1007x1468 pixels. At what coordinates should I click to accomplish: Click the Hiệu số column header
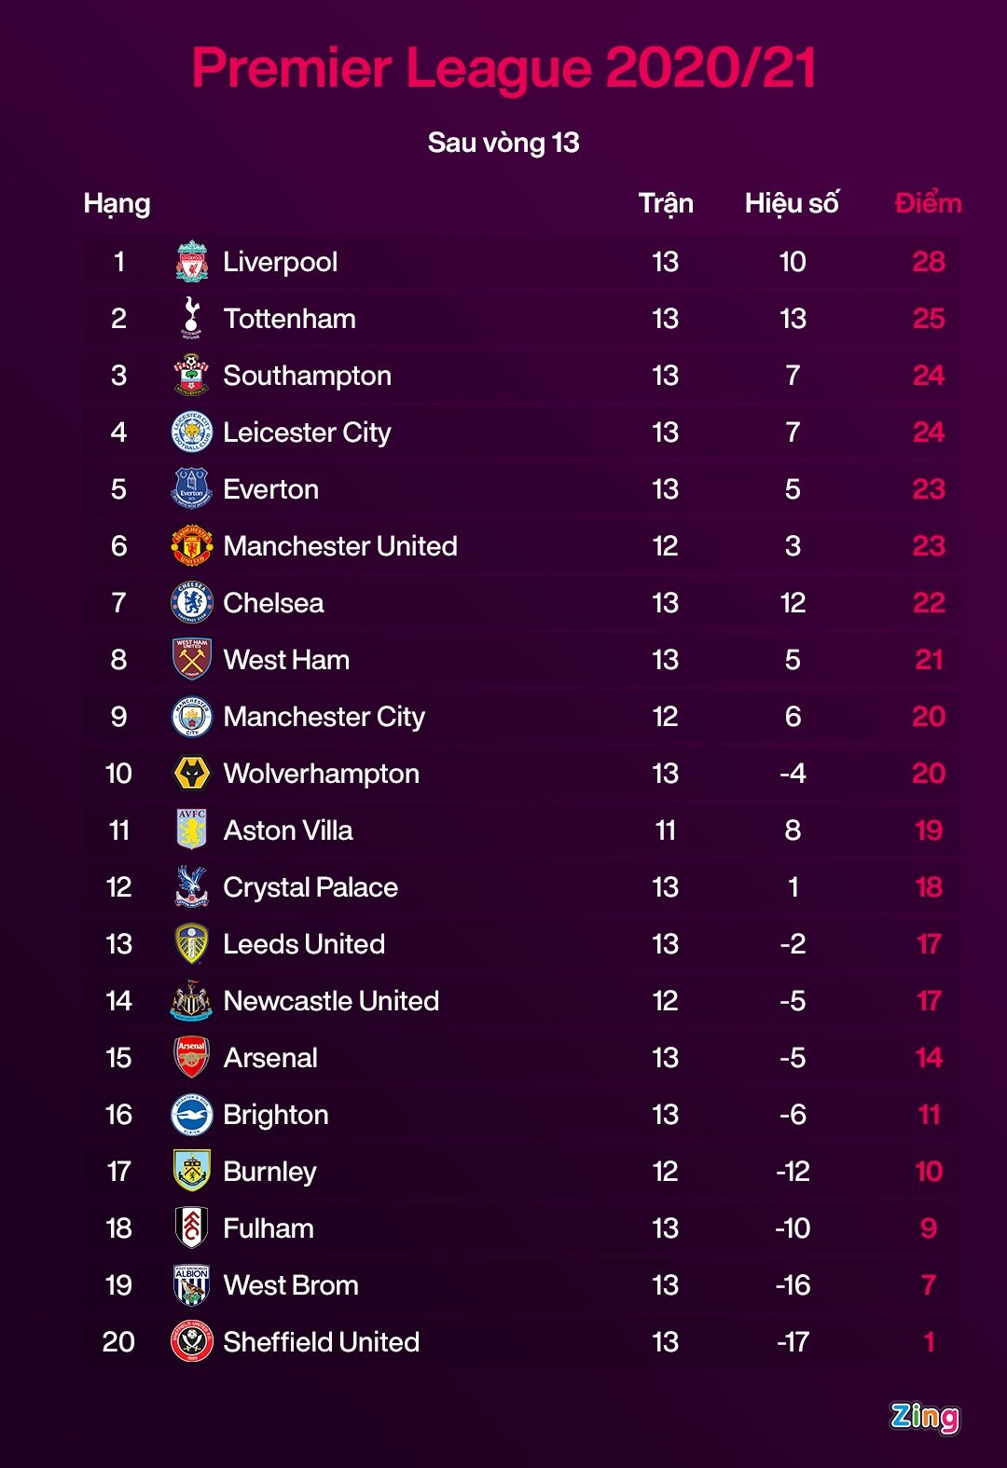[x=792, y=203]
